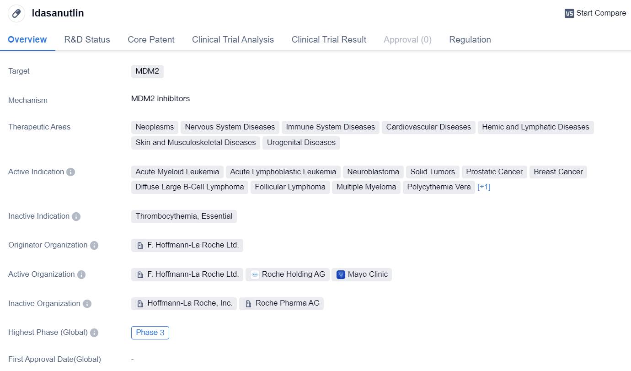The width and height of the screenshot is (631, 371).
Task: Click the Mayo Clinic logo icon
Action: [341, 274]
